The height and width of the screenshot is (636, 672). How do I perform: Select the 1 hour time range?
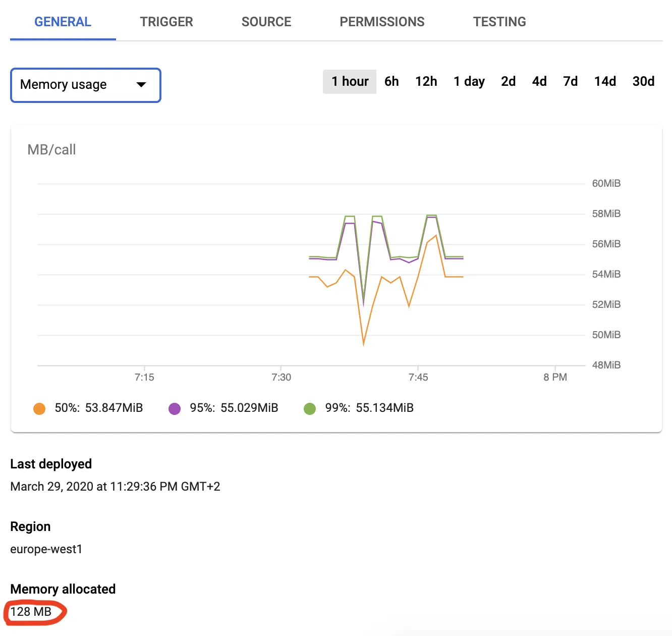[x=350, y=81]
